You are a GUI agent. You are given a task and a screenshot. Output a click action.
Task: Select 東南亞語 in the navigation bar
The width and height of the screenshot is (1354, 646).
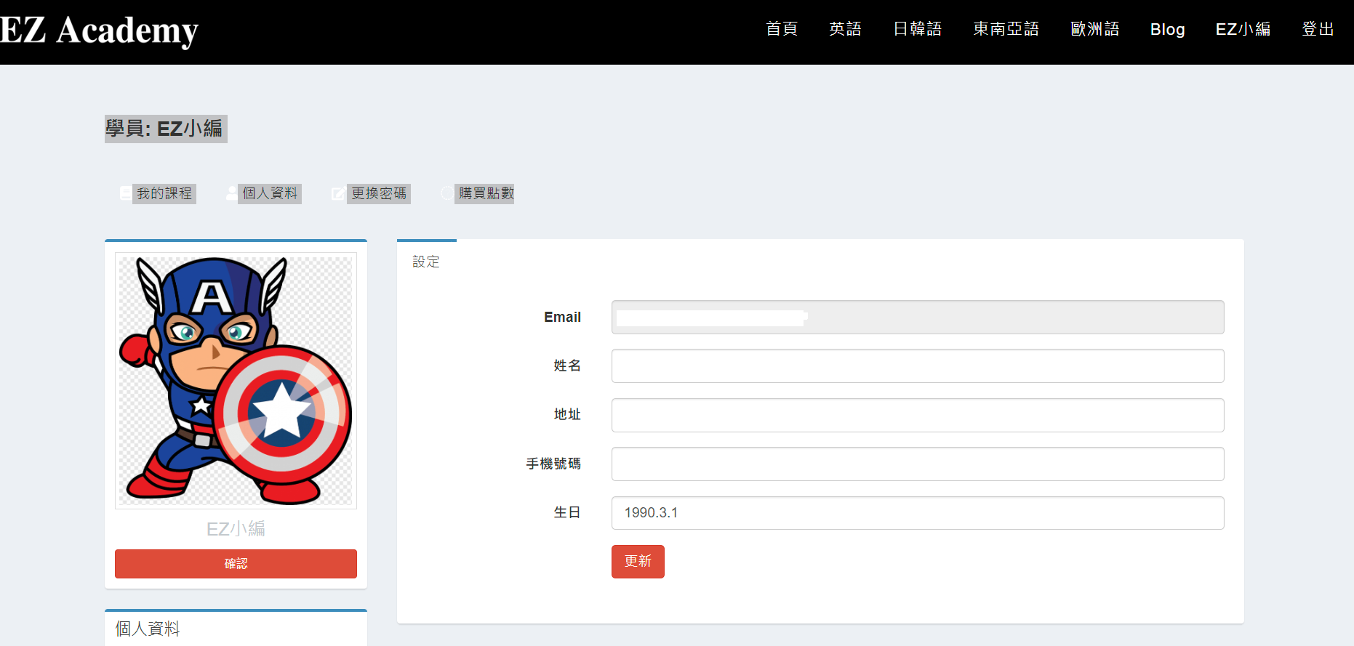1006,29
